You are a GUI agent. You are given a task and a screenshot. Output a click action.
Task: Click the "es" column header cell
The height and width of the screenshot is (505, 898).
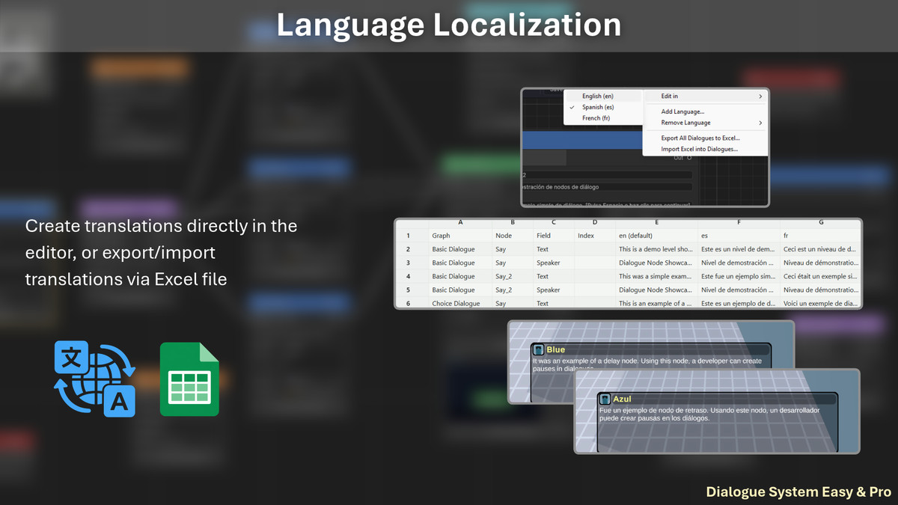739,236
